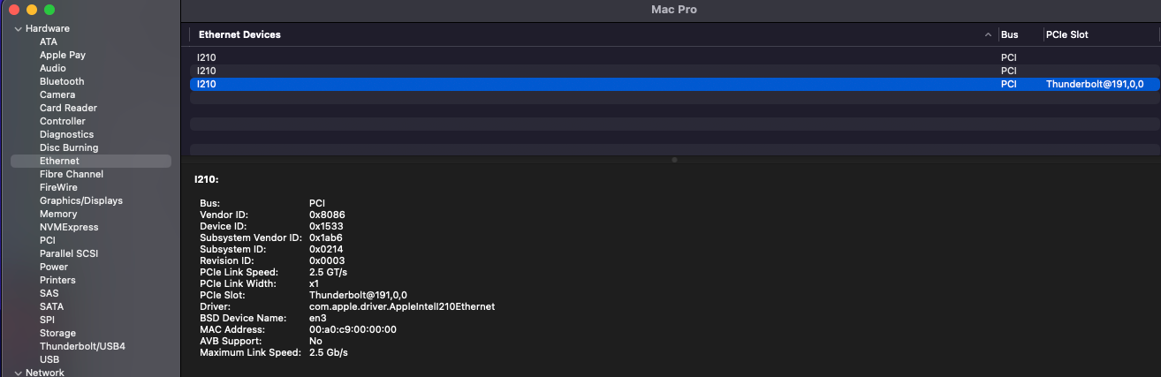Image resolution: width=1161 pixels, height=377 pixels.
Task: Select Thunderbolt/USB4 in sidebar
Action: click(82, 346)
